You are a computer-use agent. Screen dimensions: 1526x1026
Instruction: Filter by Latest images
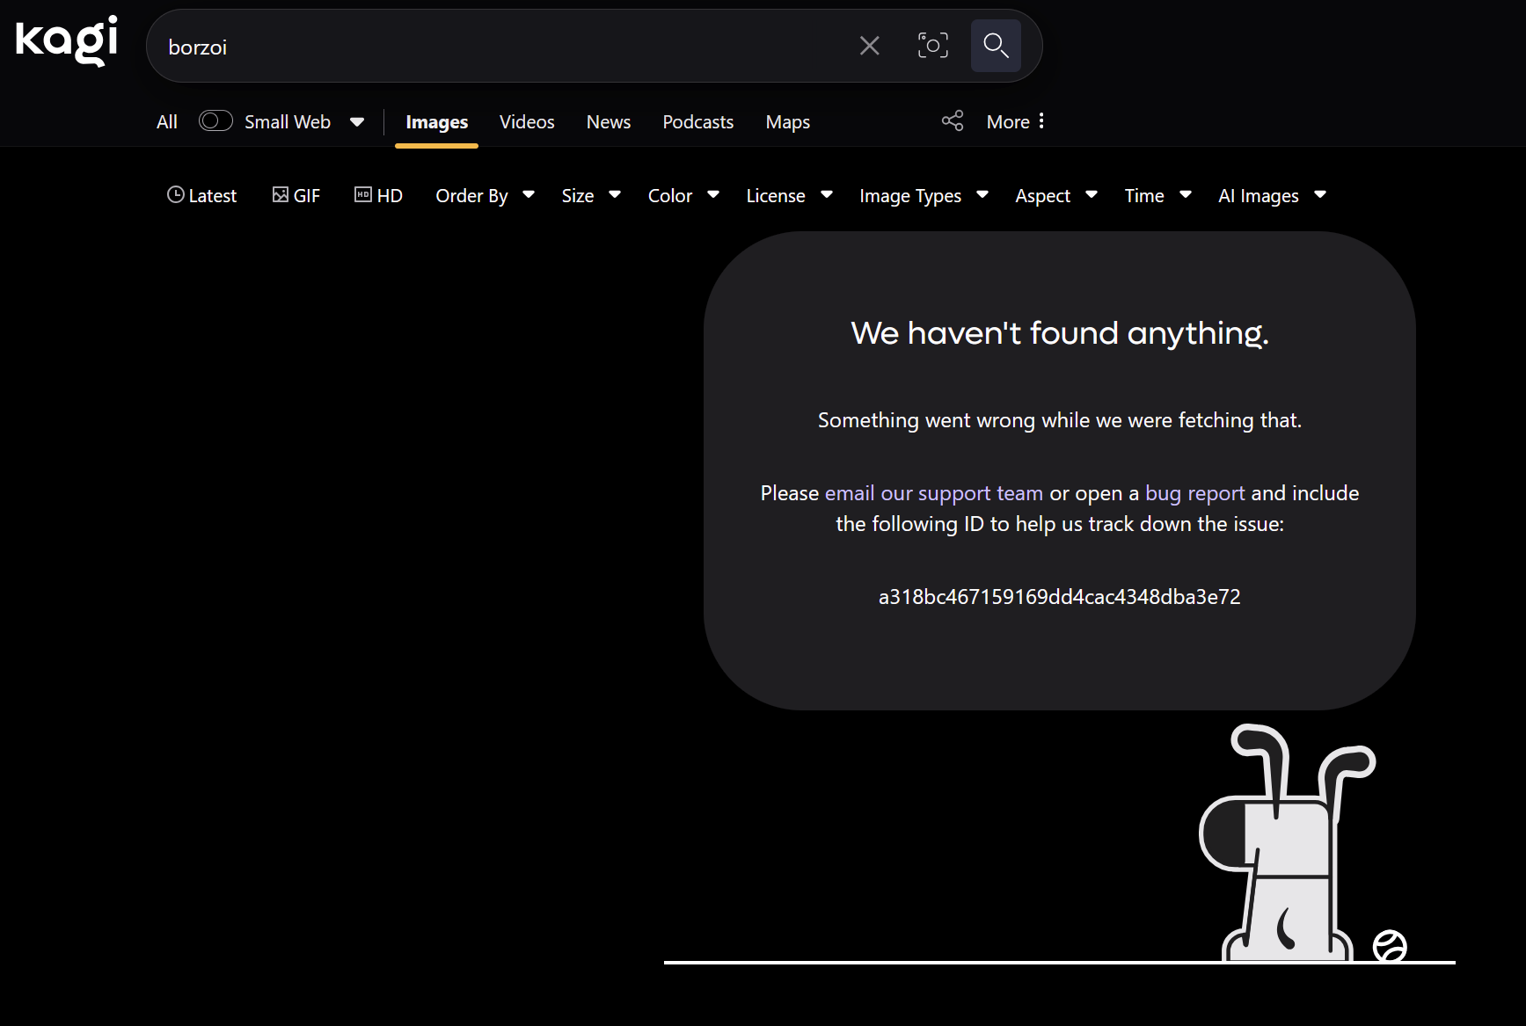(x=202, y=195)
